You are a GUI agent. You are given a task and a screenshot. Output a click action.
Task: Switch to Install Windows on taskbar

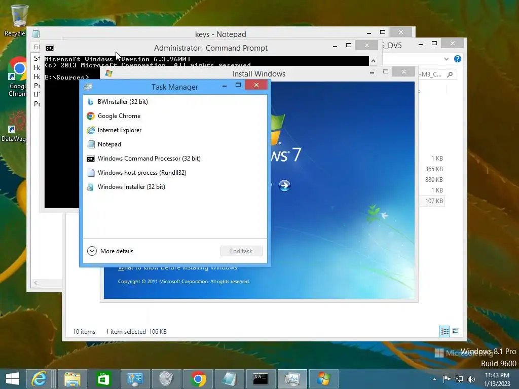tap(324, 379)
